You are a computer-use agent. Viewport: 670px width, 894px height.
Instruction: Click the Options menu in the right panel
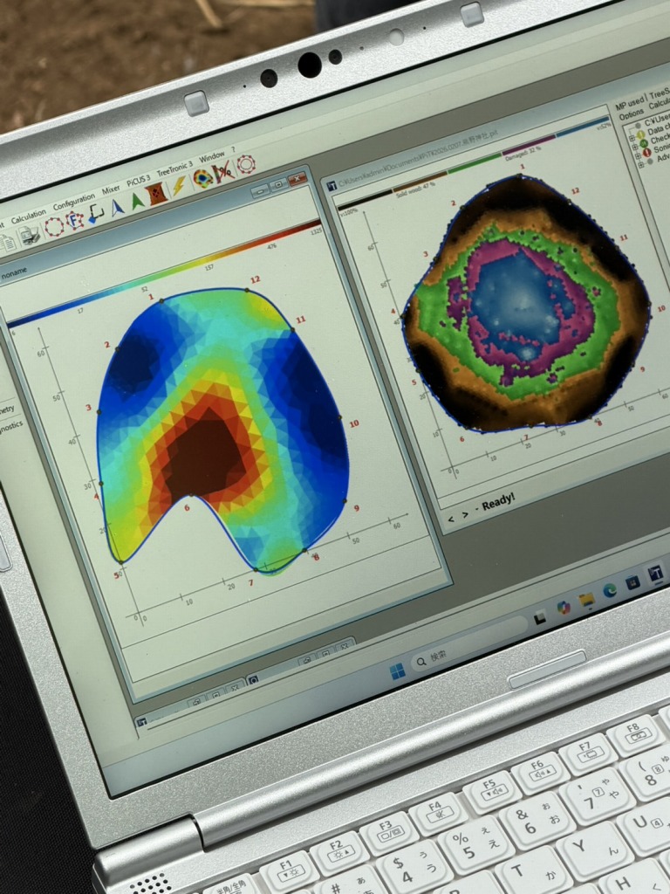632,116
